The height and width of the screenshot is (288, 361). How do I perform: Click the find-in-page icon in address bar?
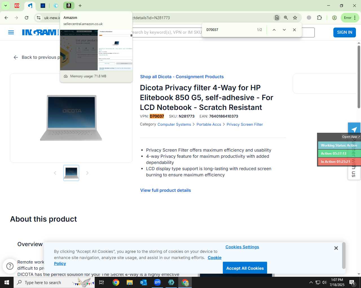pyautogui.click(x=277, y=18)
